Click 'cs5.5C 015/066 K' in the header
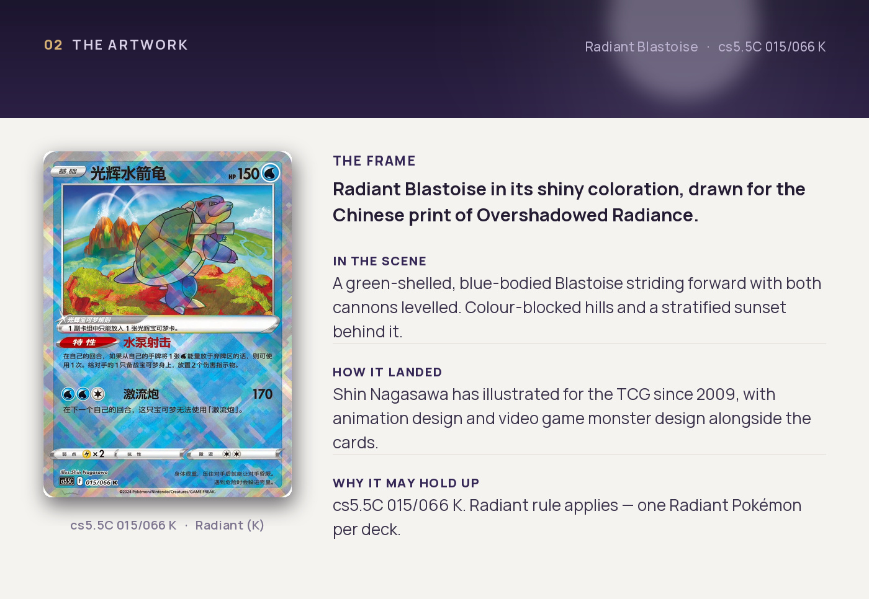869x599 pixels. (772, 47)
